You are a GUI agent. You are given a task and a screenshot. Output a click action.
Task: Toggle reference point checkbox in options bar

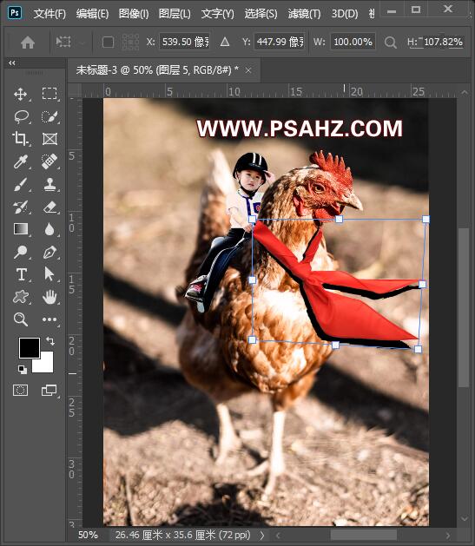click(108, 43)
